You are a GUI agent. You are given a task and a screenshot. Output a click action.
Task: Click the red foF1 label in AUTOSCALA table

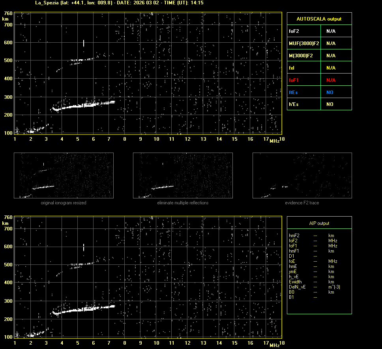[294, 80]
